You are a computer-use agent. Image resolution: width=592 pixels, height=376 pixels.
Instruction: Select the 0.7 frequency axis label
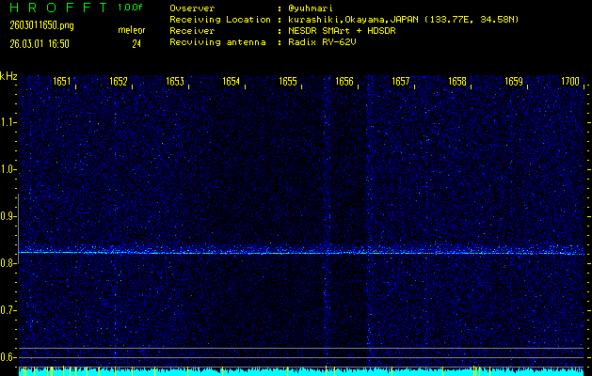coord(8,310)
